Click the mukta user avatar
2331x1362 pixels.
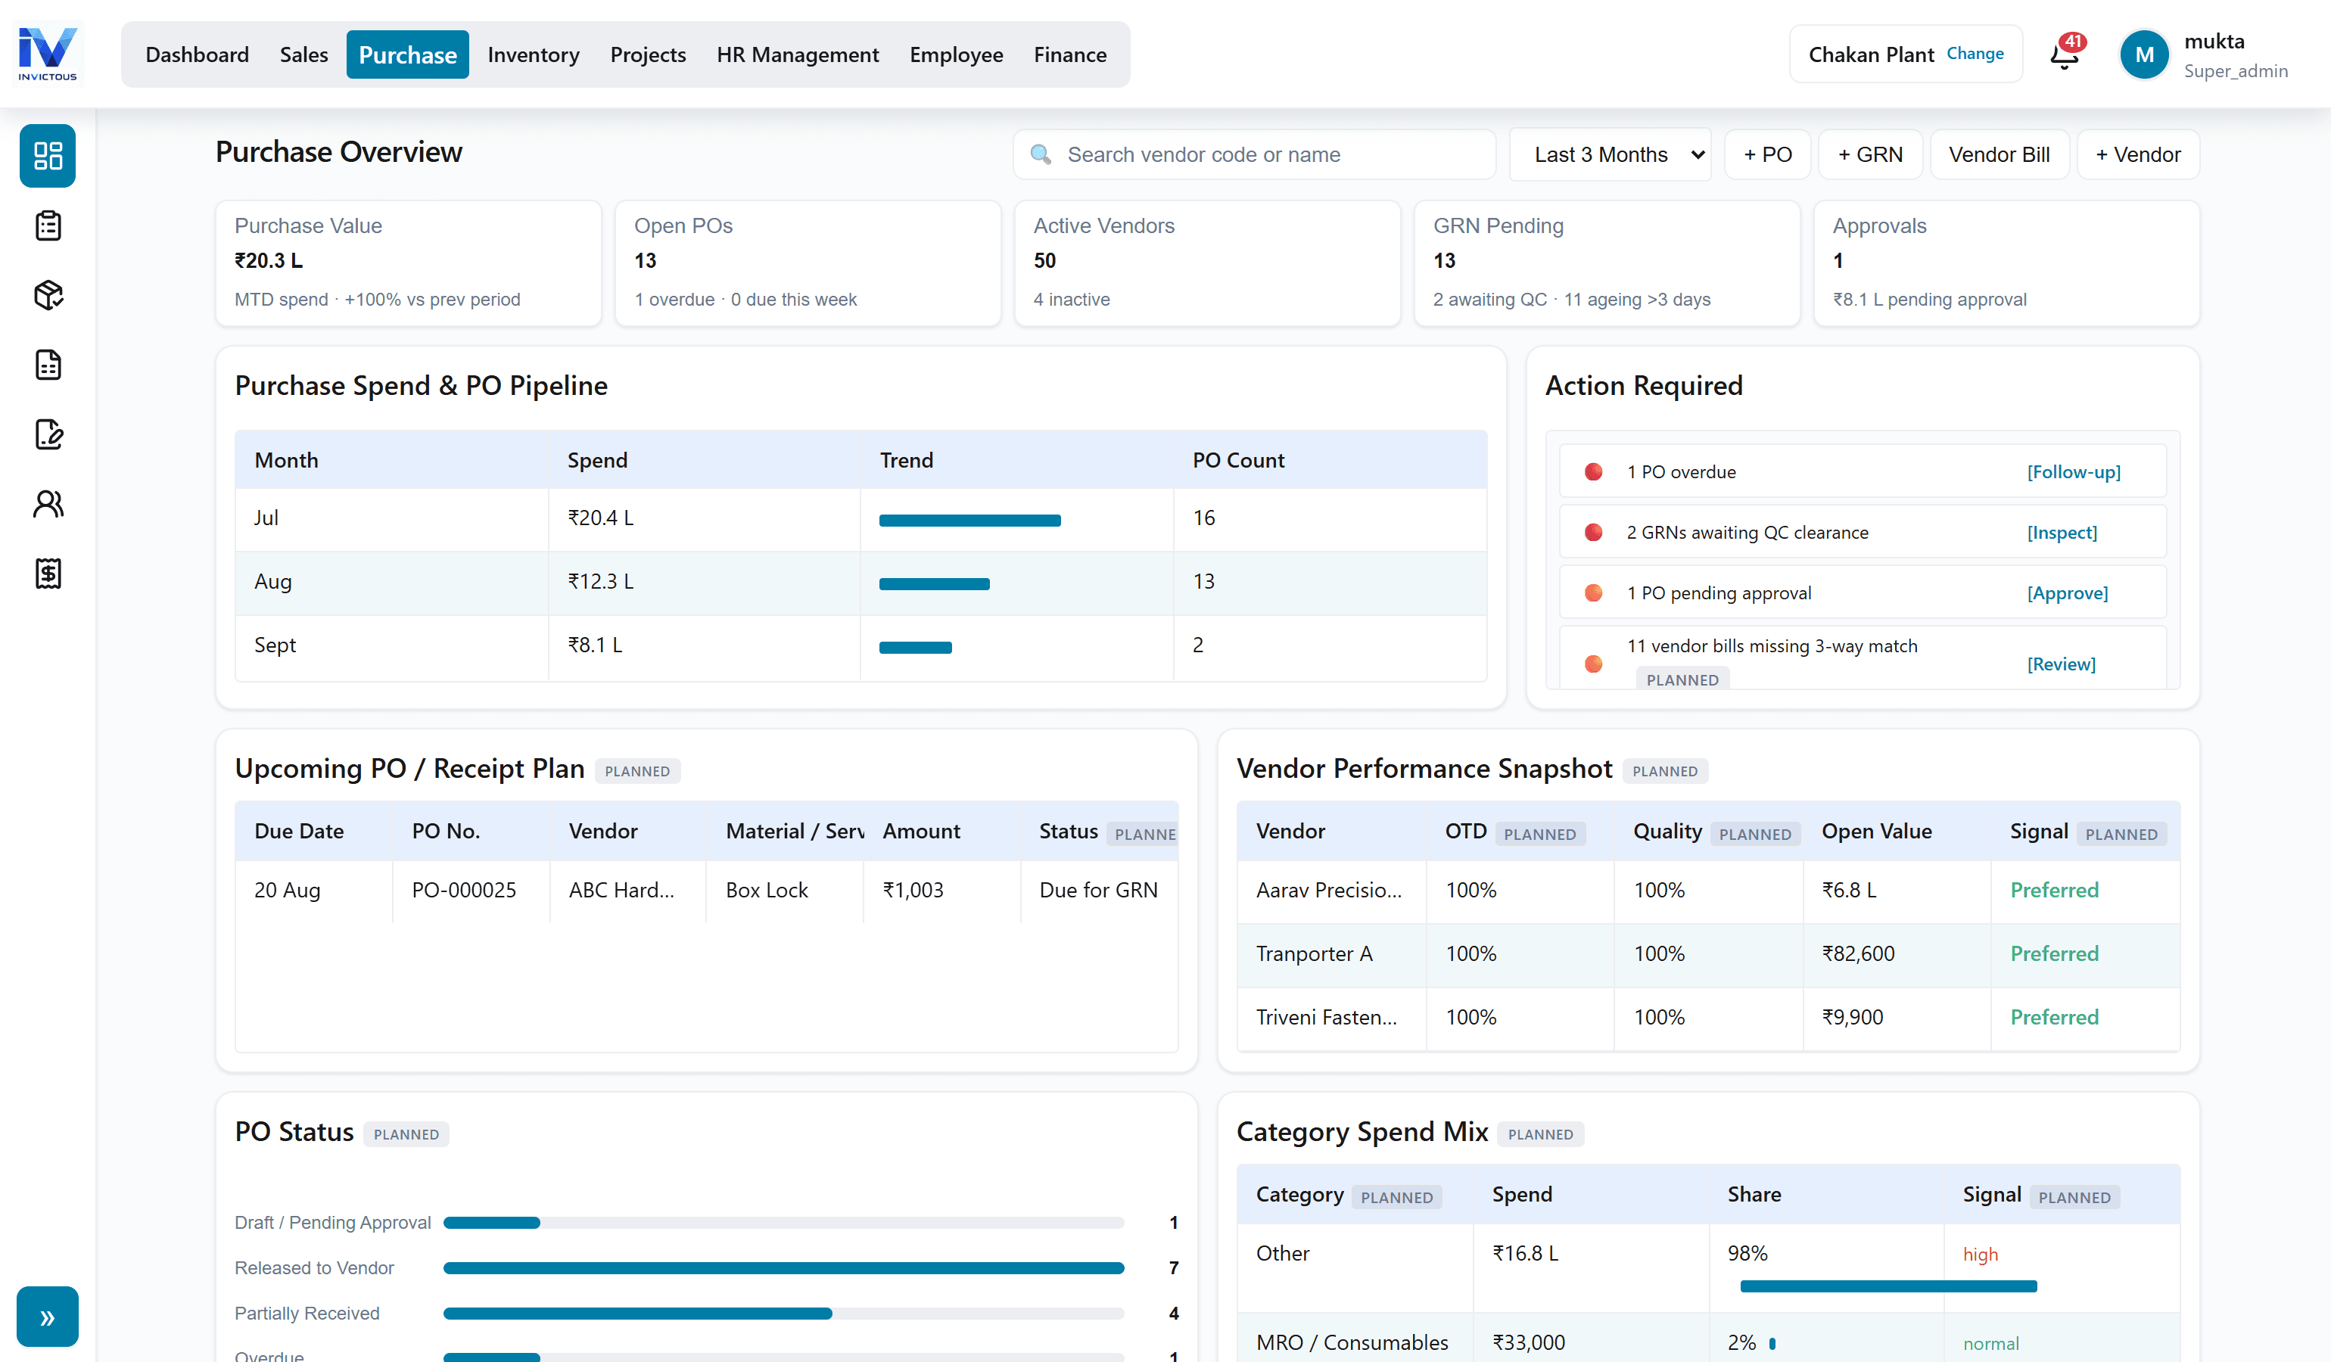point(2144,54)
